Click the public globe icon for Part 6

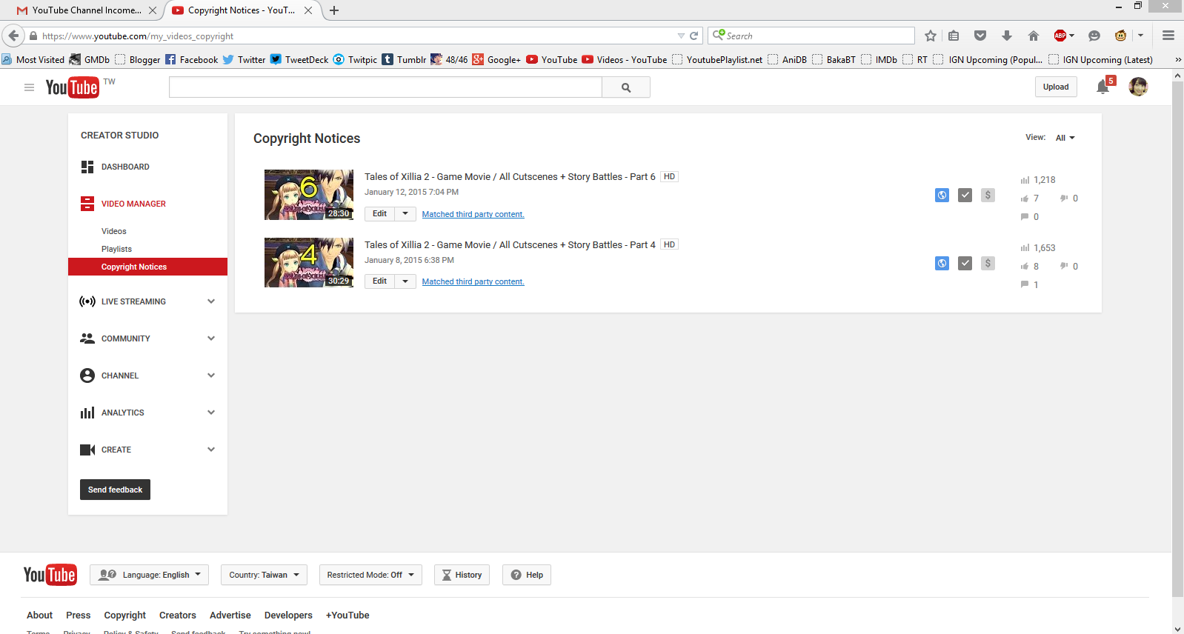(x=942, y=196)
